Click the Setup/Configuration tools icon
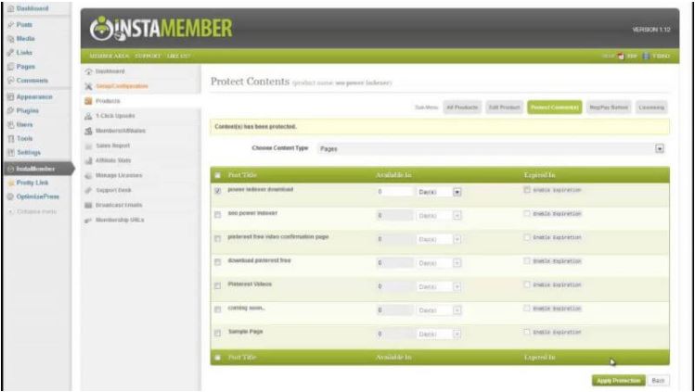 point(89,86)
